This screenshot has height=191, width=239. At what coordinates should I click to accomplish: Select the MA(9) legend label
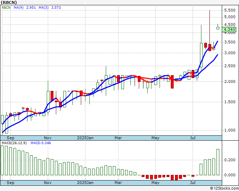(x=19, y=7)
